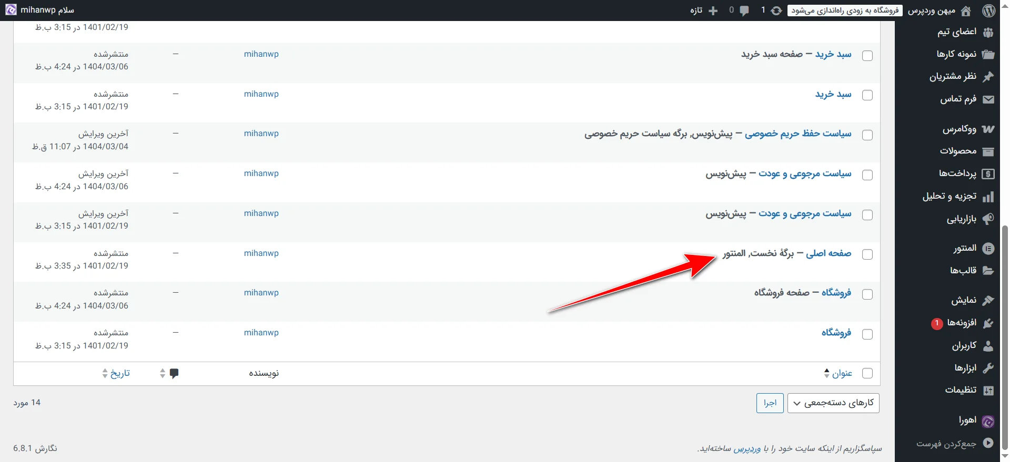Click the وردپرس link in the footer
Image resolution: width=1010 pixels, height=462 pixels.
point(747,448)
